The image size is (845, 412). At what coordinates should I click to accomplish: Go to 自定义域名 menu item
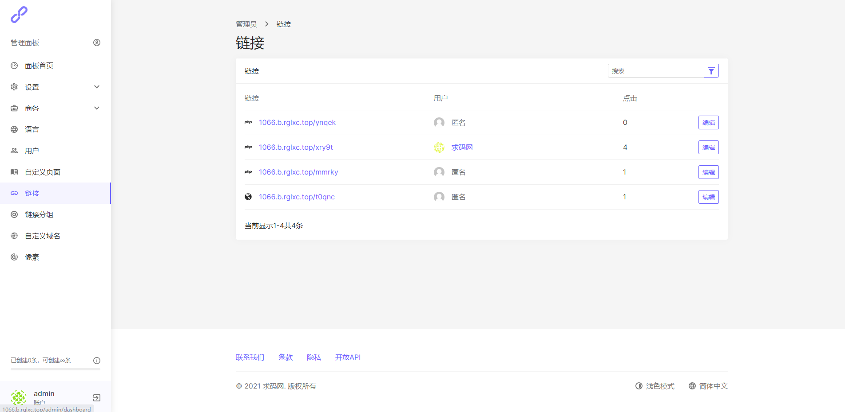pos(43,236)
